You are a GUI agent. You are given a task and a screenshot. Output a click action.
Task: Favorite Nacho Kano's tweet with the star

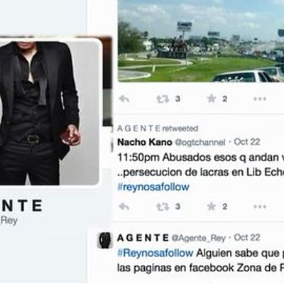[212, 207]
